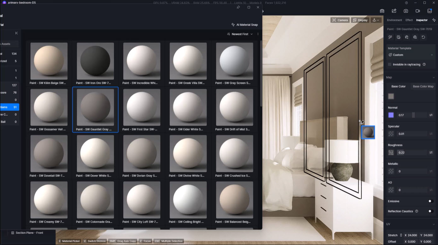The image size is (438, 245).
Task: Click the Camera button in viewport
Action: coord(340,20)
